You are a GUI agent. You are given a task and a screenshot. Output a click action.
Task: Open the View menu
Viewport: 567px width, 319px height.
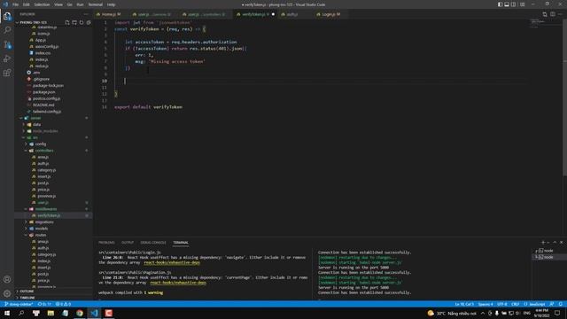(x=58, y=4)
